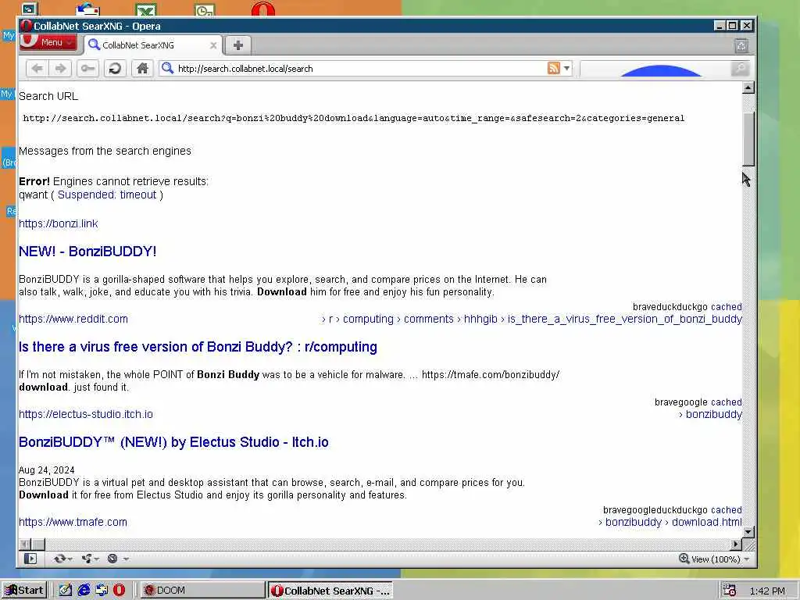Screen dimensions: 800x600
Task: Click the zoom magnifier View icon
Action: (684, 559)
